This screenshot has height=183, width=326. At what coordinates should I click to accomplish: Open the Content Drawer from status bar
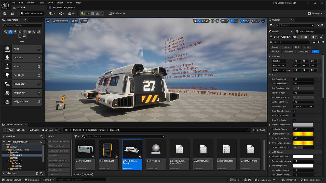[x=12, y=180]
